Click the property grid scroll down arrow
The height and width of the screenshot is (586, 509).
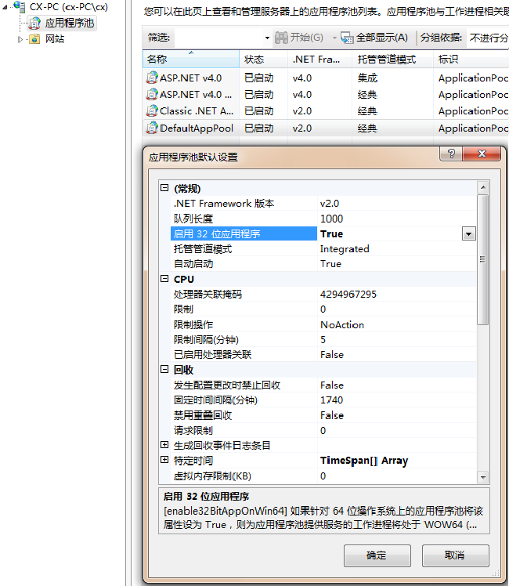point(483,477)
